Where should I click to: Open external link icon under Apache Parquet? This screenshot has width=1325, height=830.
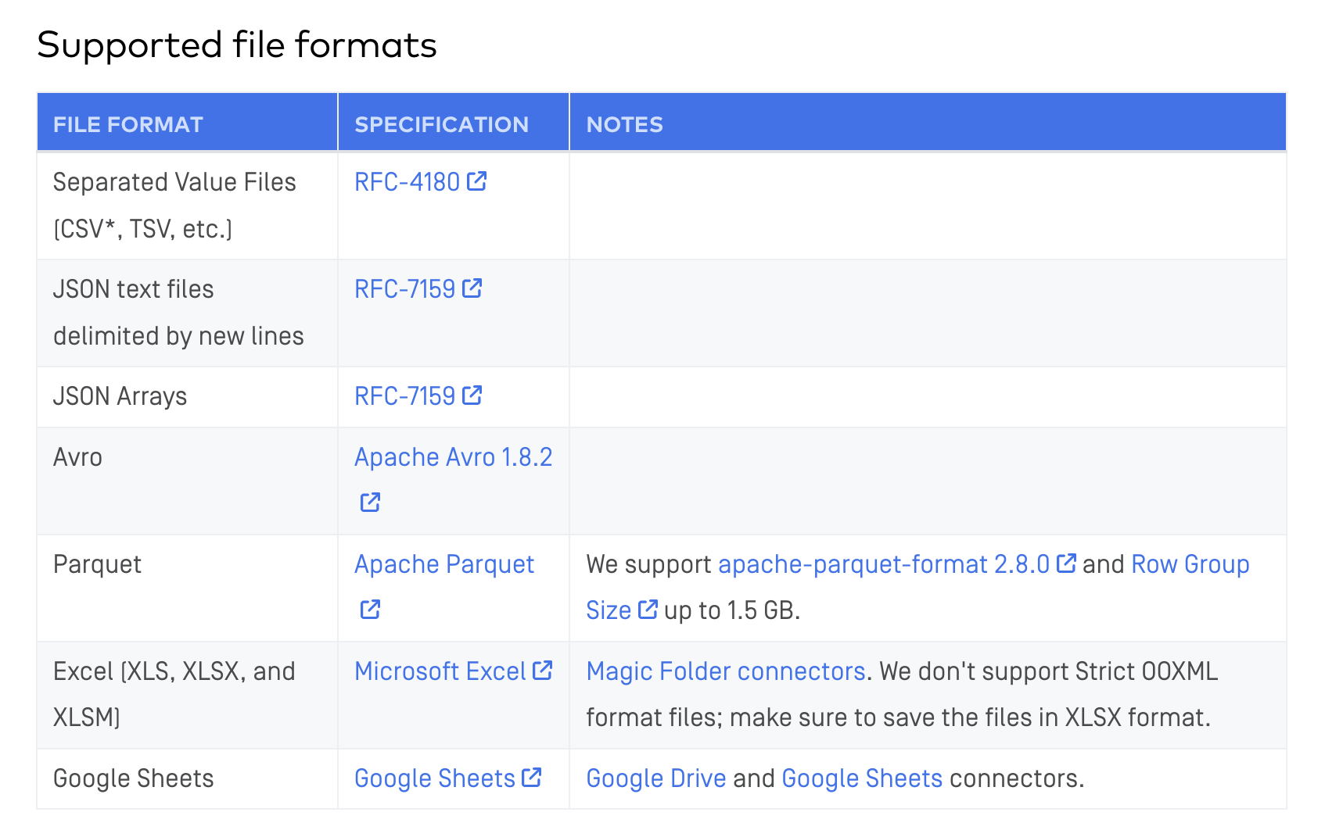[x=370, y=609]
